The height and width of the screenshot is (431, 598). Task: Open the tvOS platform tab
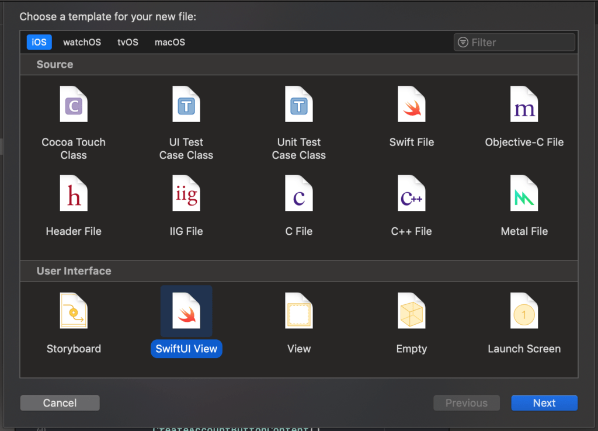coord(128,42)
